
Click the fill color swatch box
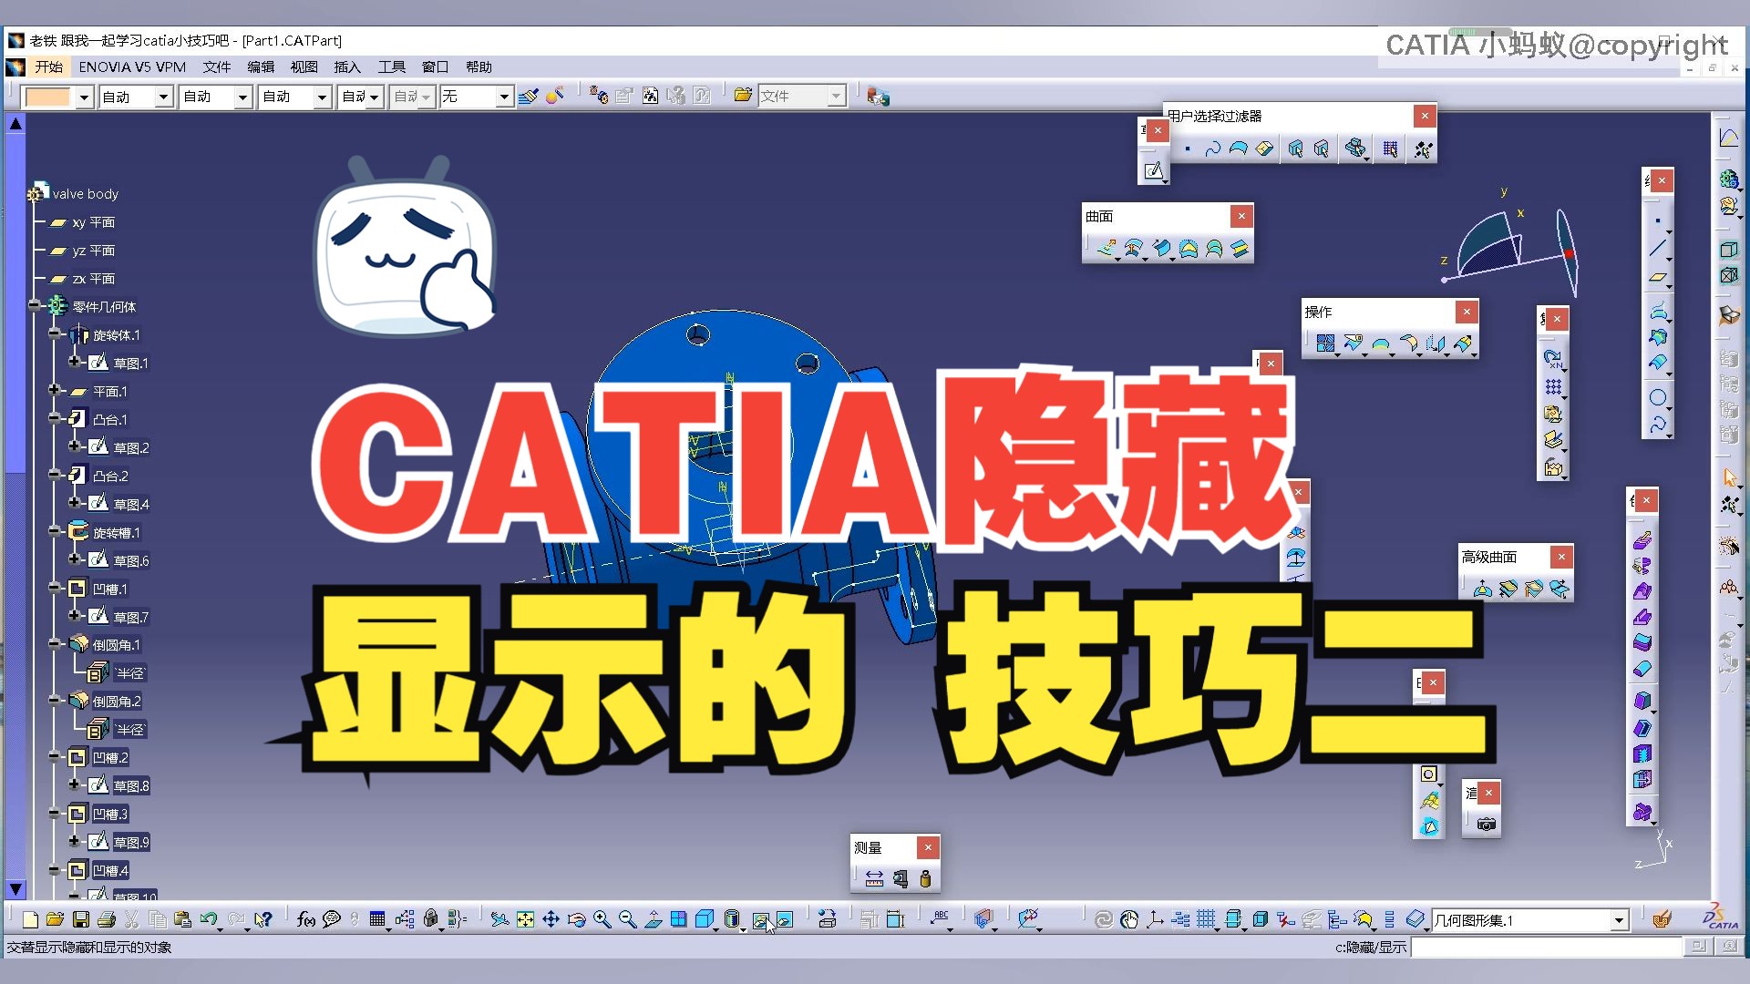click(47, 97)
